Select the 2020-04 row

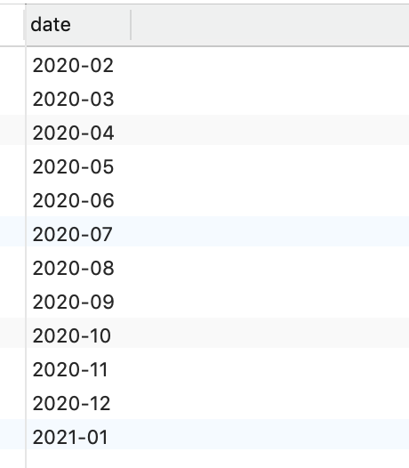pos(218,133)
